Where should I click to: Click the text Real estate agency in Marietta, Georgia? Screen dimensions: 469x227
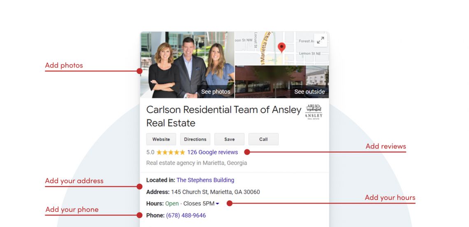pos(197,163)
